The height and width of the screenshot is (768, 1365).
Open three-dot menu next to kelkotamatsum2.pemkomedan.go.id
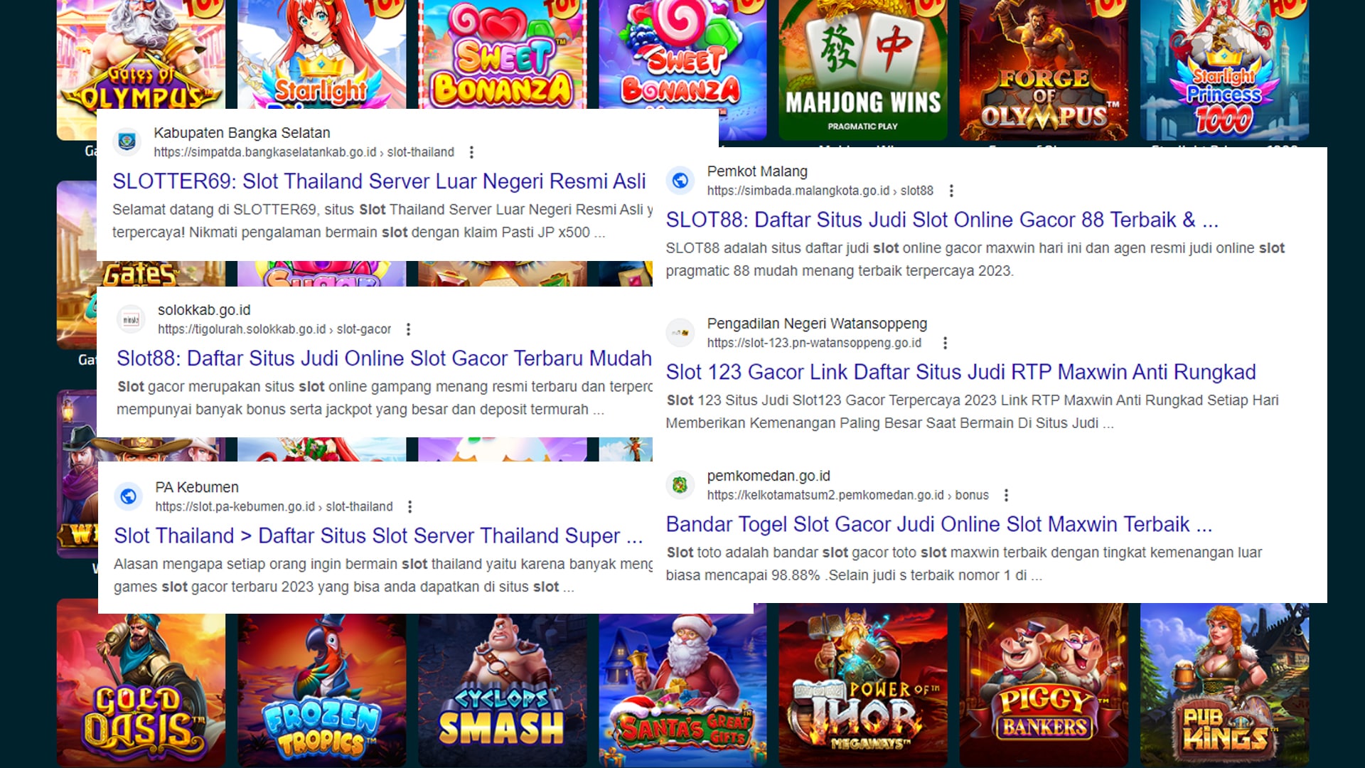click(1006, 495)
